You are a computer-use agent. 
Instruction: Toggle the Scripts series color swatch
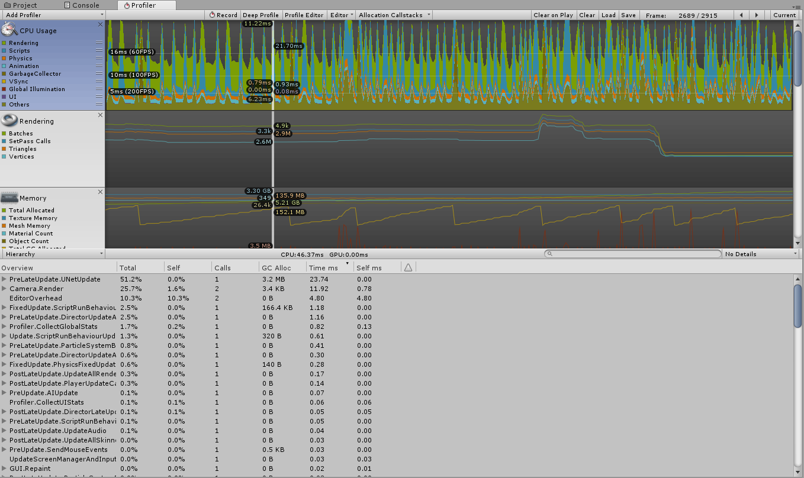point(4,51)
